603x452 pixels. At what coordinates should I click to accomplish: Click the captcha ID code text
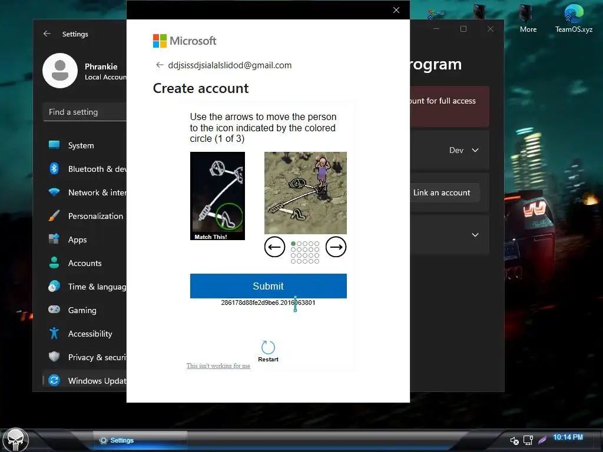click(x=268, y=303)
